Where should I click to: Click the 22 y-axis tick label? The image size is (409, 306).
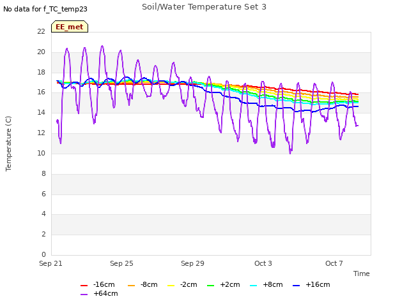[41, 31]
